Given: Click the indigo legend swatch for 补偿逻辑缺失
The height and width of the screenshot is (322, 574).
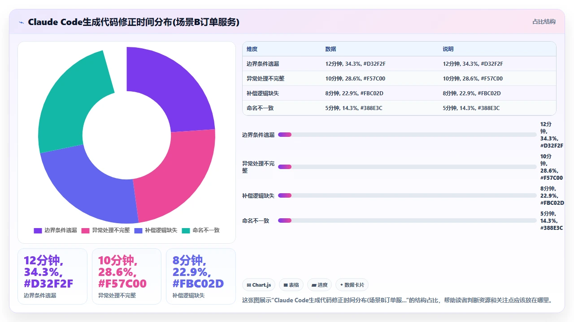Looking at the screenshot, I should [x=138, y=230].
